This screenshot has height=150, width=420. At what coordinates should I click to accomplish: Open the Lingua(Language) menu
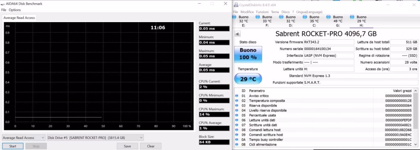coord(309,12)
